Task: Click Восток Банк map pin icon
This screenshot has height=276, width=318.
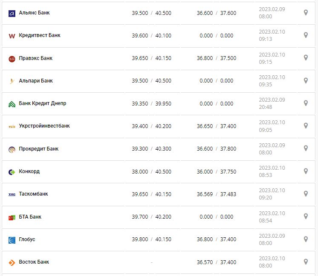Action: coord(306,262)
